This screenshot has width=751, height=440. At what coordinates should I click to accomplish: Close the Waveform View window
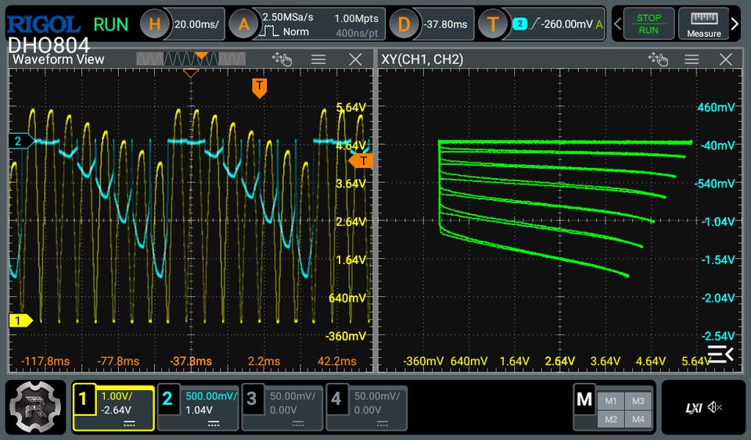coord(355,59)
